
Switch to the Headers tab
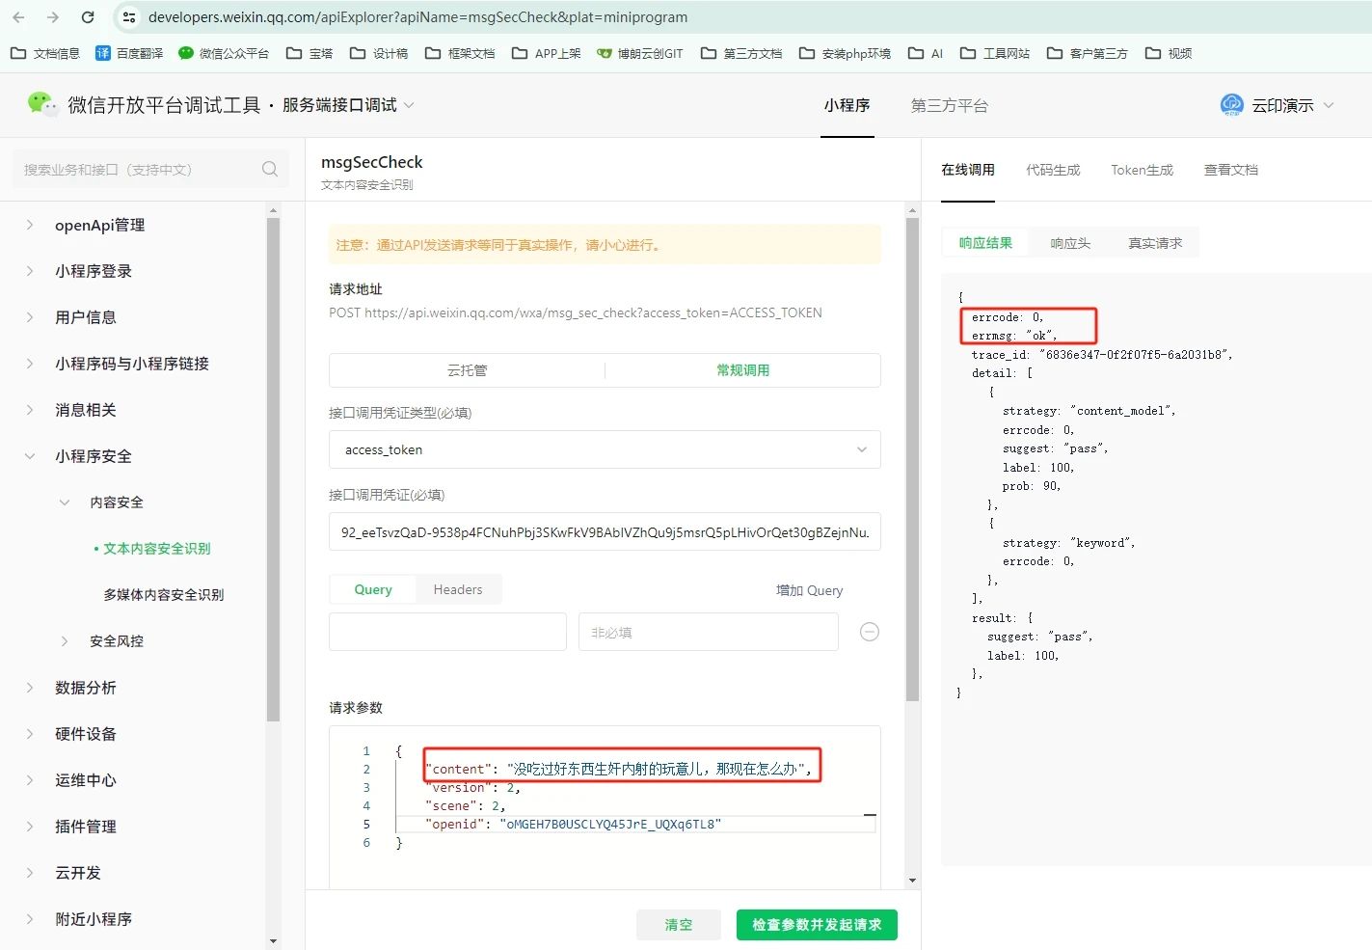coord(458,589)
